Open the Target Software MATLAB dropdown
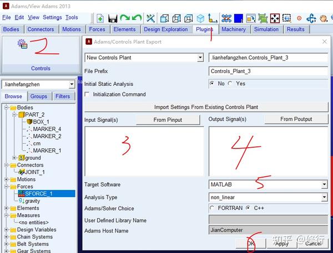The image size is (333, 253). (x=324, y=184)
